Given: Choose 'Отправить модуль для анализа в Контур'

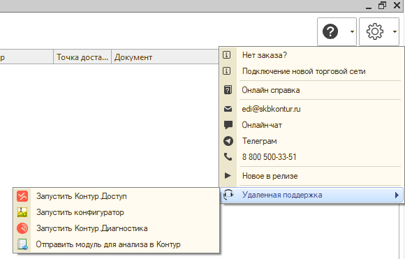Looking at the screenshot, I should click(x=116, y=244).
